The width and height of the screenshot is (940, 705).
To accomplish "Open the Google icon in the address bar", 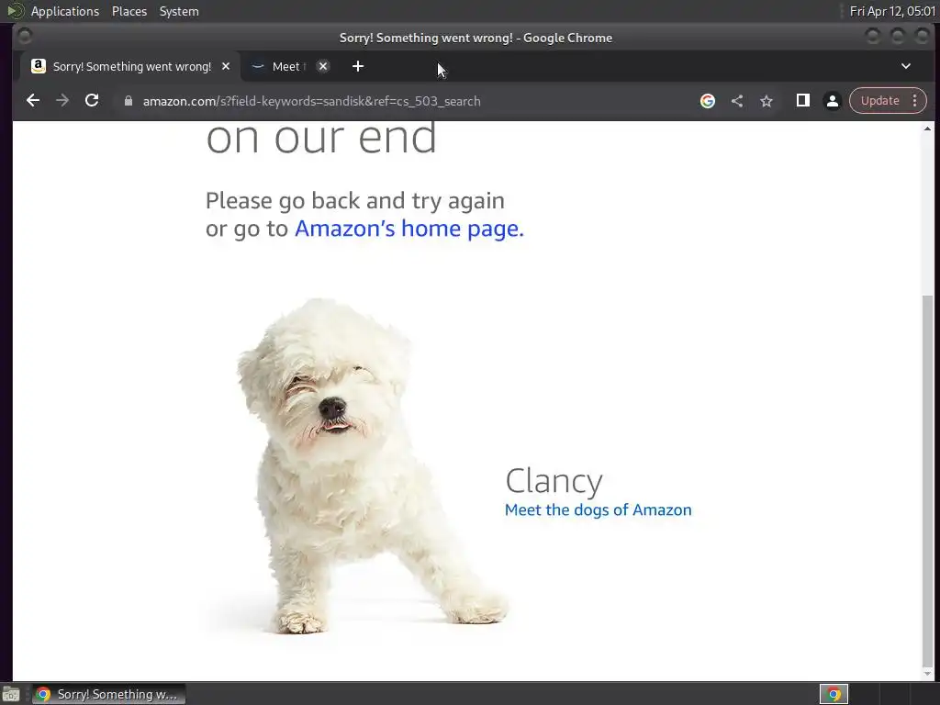I will (708, 101).
